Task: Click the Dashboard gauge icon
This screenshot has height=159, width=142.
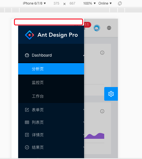Action: pos(27,55)
